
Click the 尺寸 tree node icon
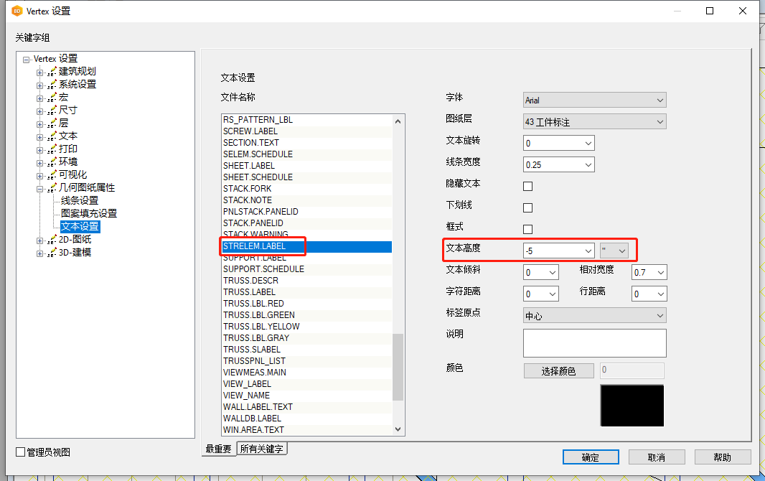pos(52,111)
